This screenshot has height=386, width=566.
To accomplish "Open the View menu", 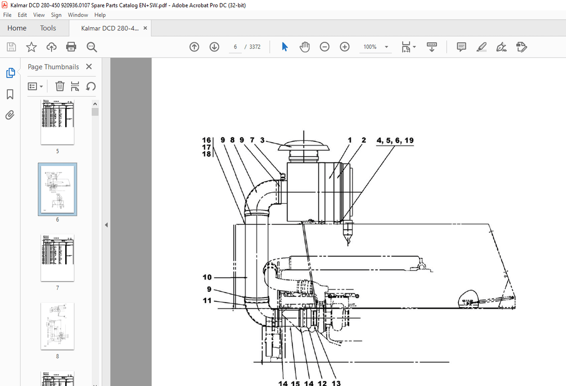I will pyautogui.click(x=39, y=15).
